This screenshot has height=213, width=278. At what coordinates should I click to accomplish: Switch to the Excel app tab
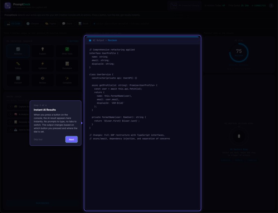coord(83,23)
